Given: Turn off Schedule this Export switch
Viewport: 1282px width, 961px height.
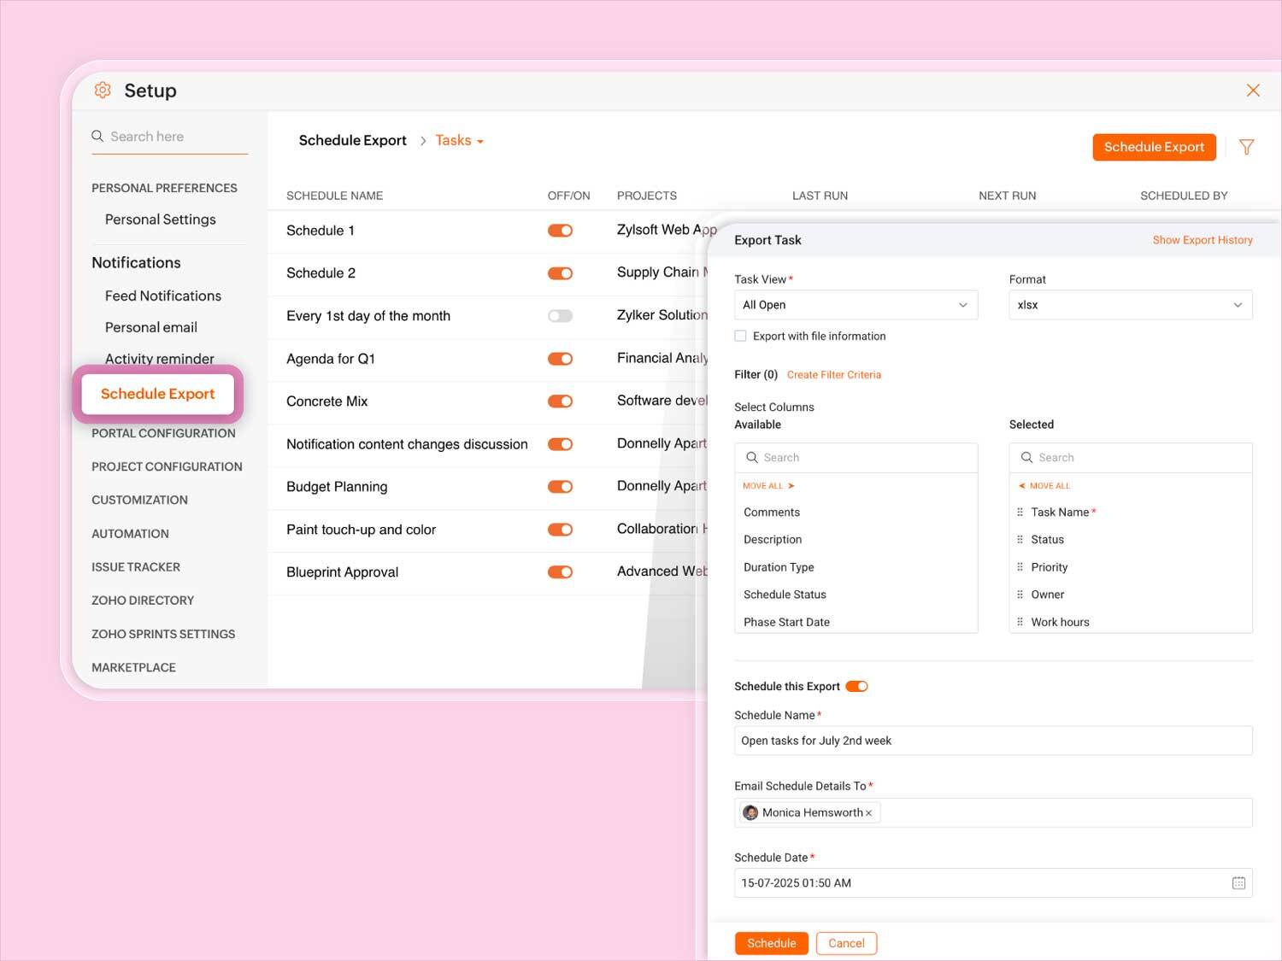Looking at the screenshot, I should pos(856,686).
